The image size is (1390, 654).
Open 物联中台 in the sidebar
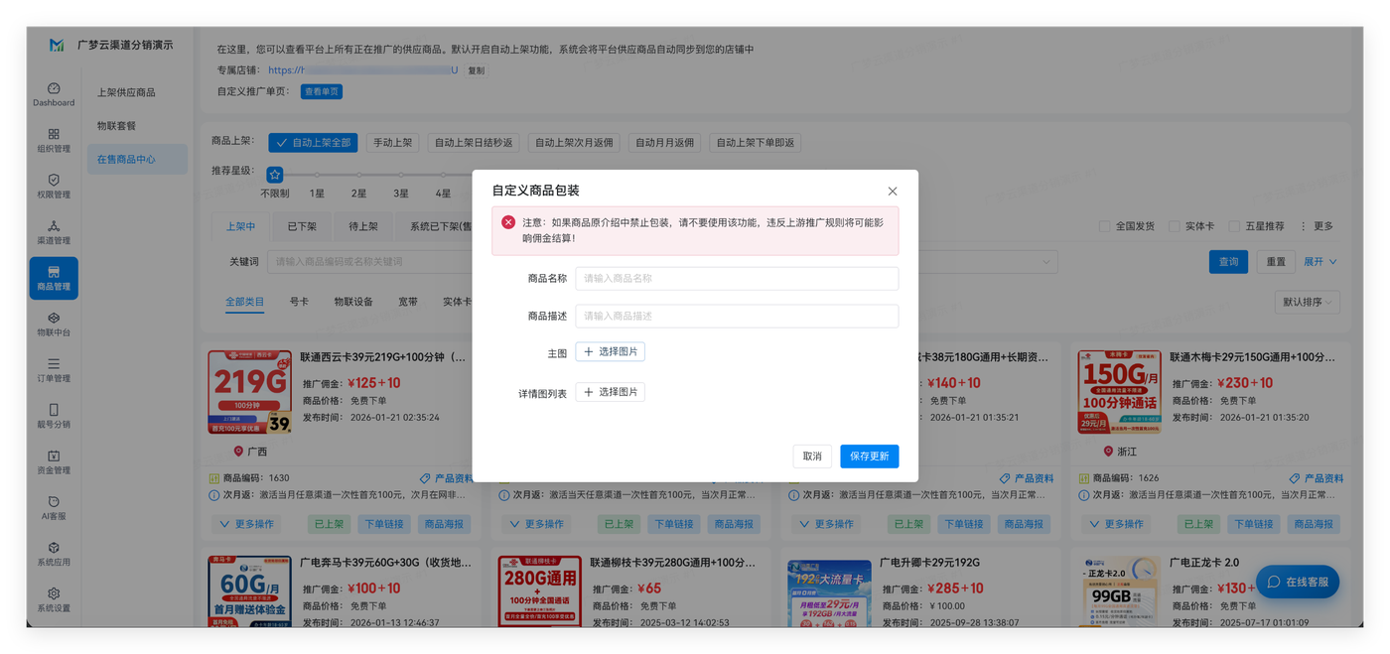tap(54, 325)
